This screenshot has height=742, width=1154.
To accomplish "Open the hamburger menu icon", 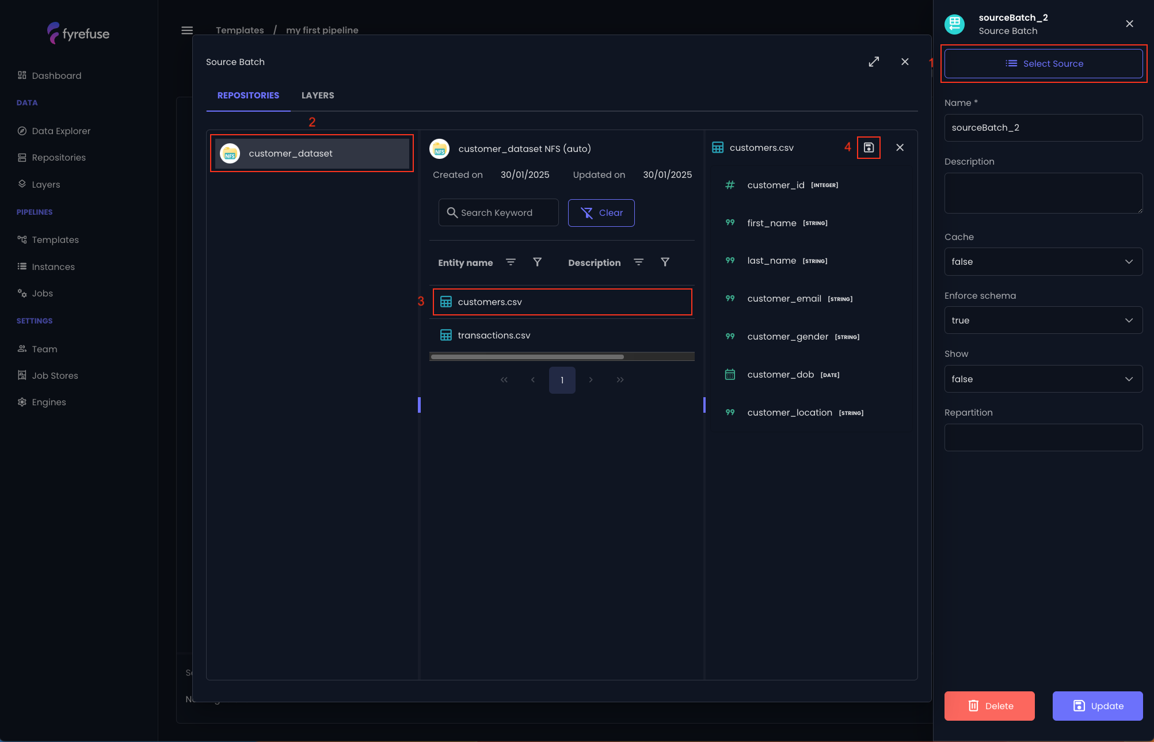I will (187, 30).
